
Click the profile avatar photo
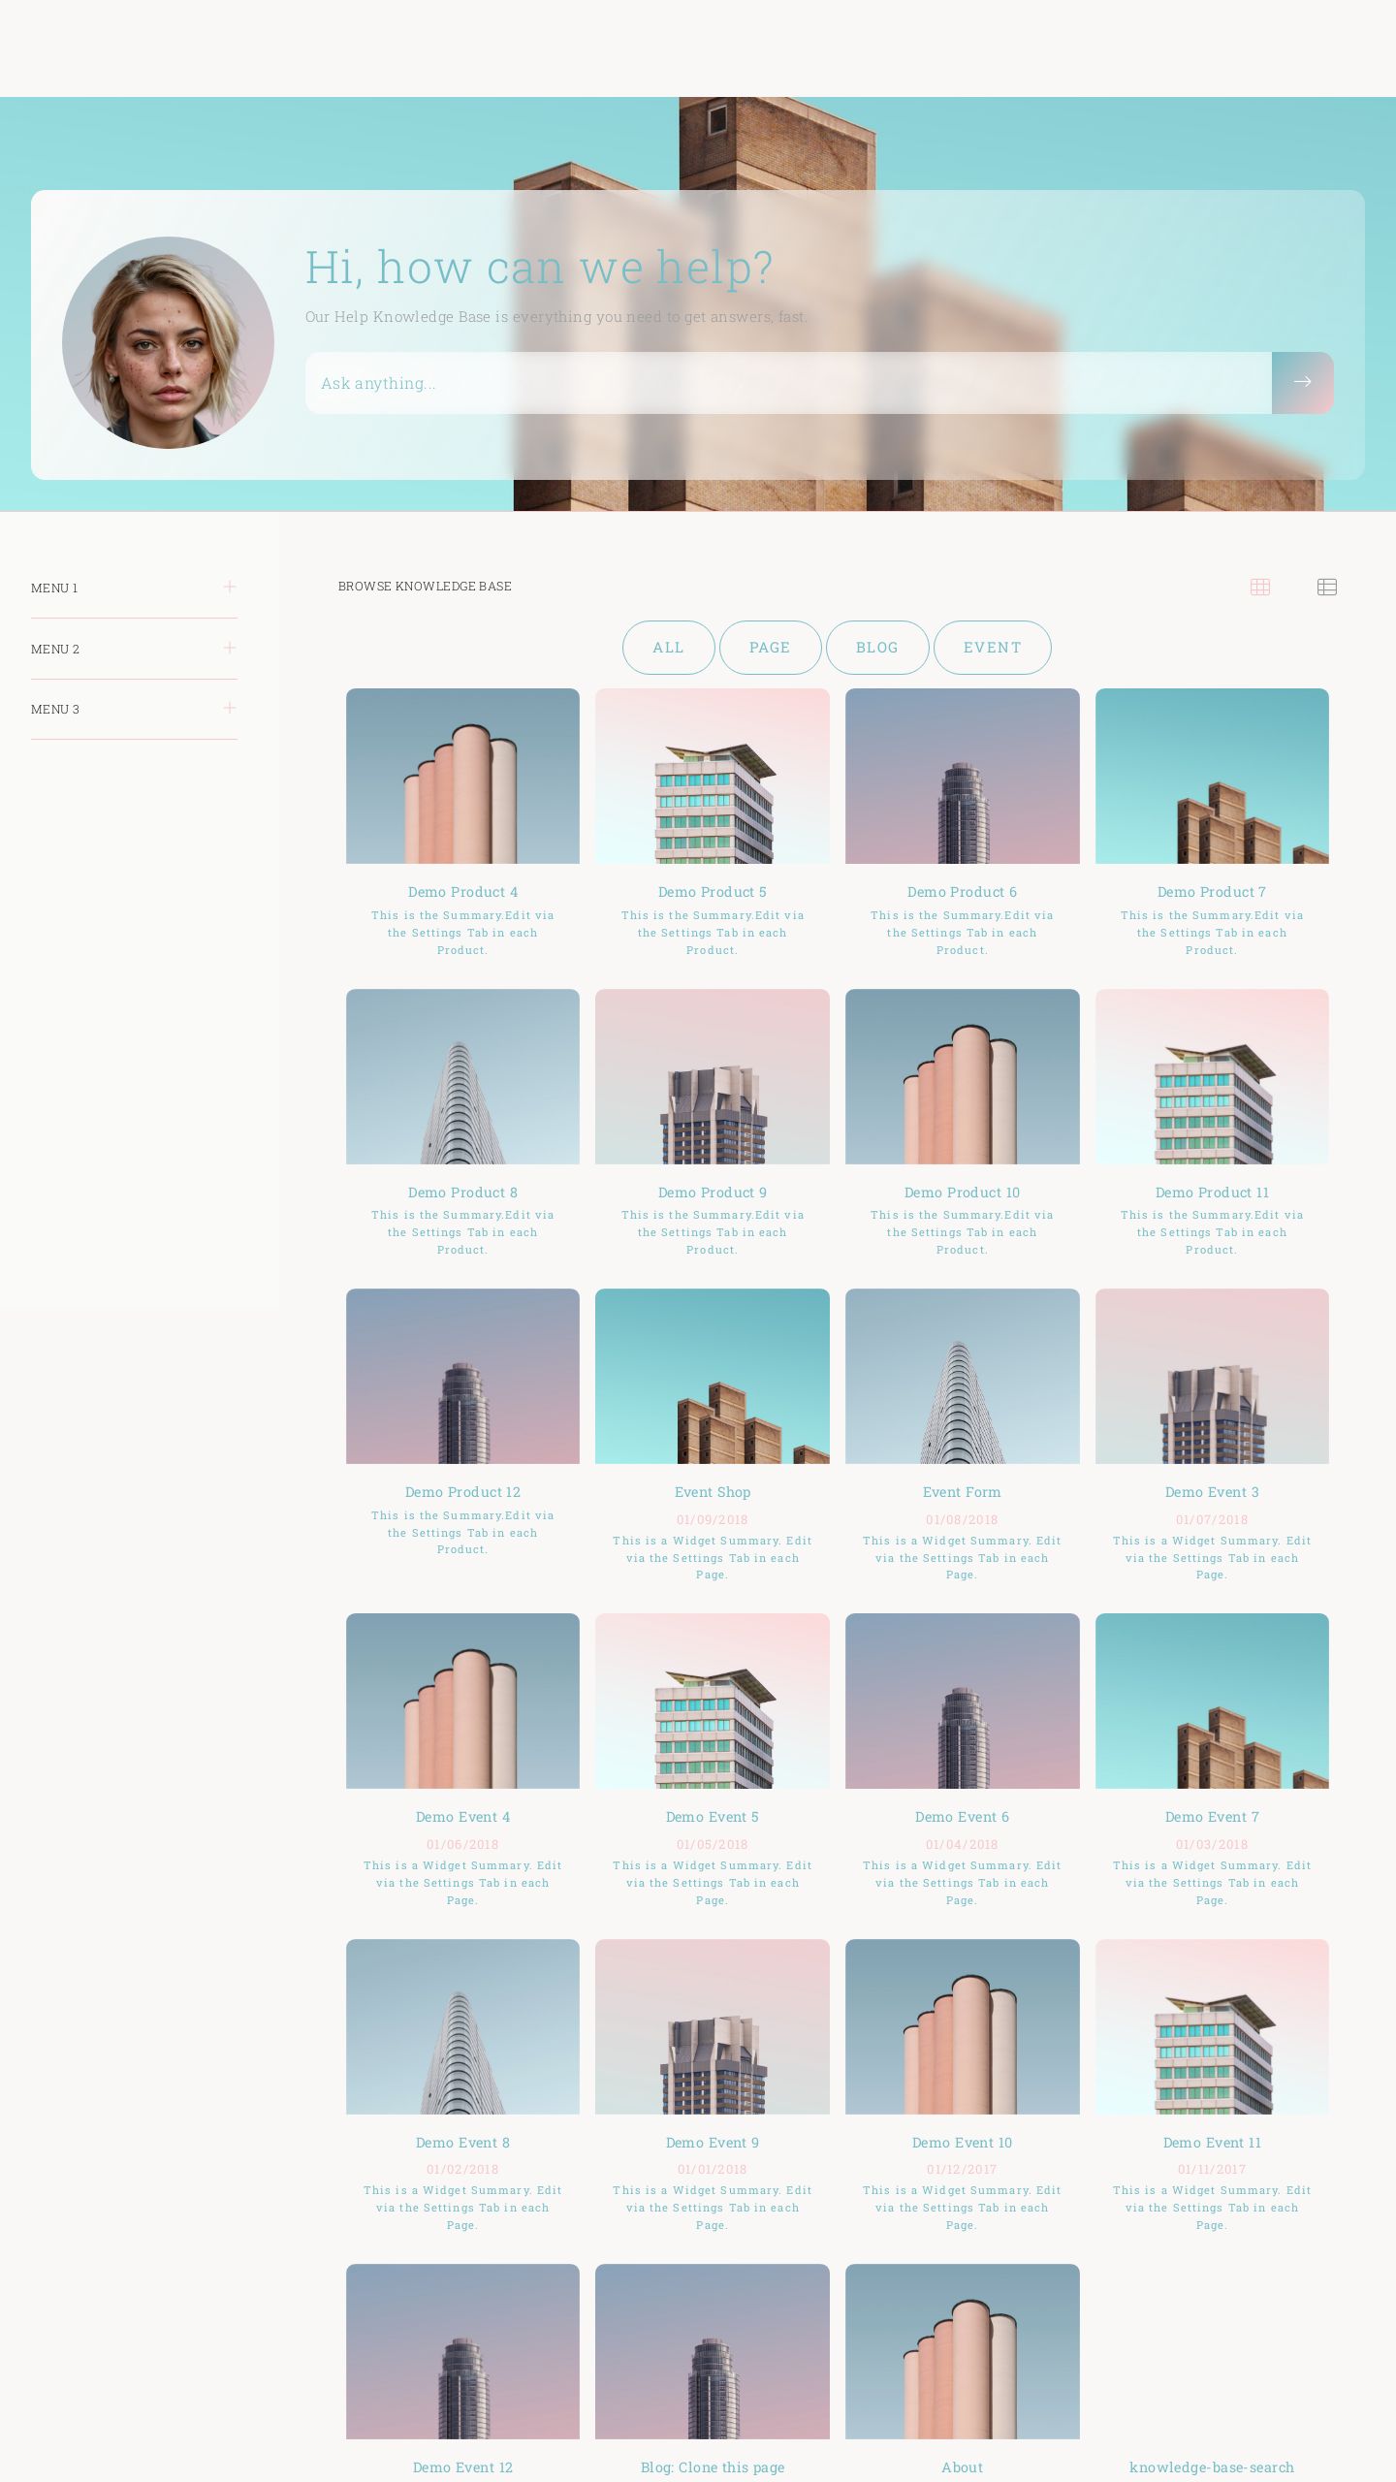pyautogui.click(x=168, y=342)
